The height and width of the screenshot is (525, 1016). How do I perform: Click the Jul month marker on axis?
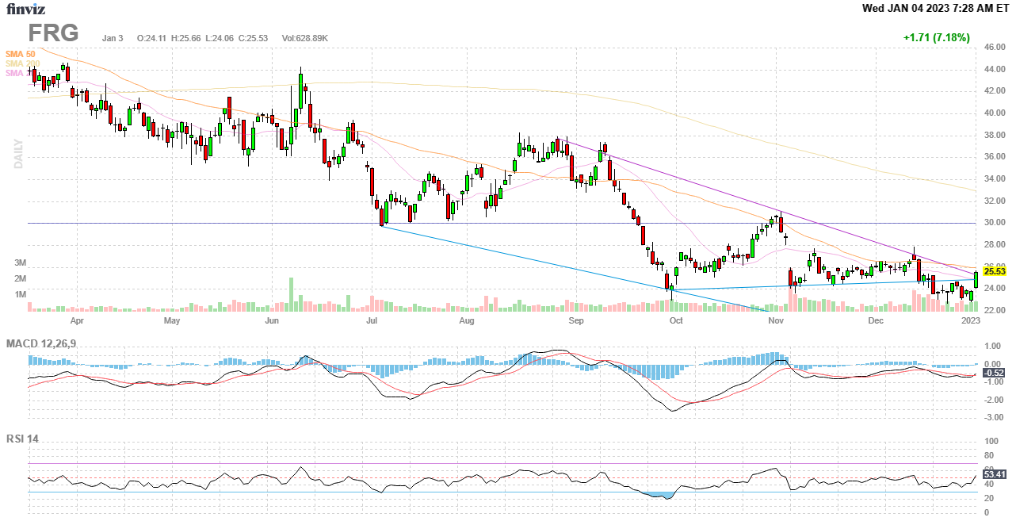point(372,321)
